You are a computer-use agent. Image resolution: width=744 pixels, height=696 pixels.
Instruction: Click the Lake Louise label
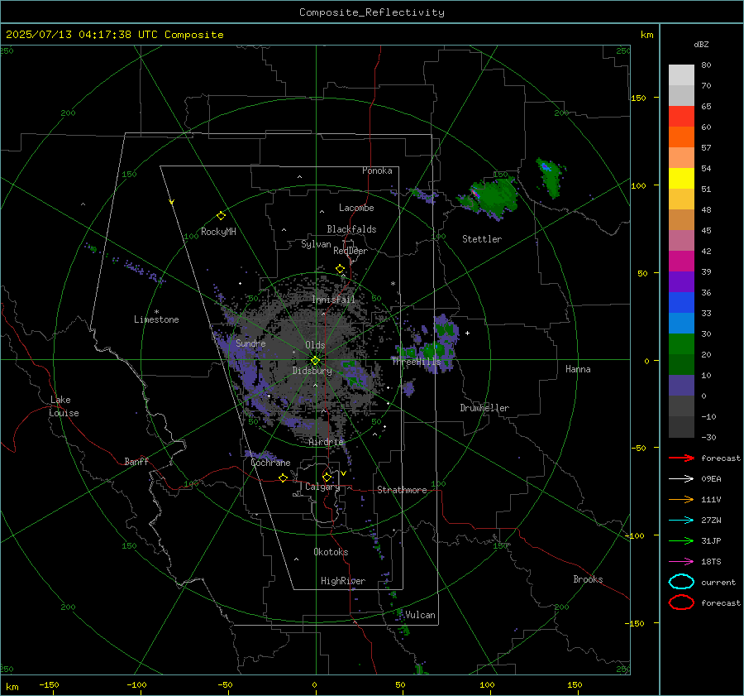pyautogui.click(x=64, y=406)
